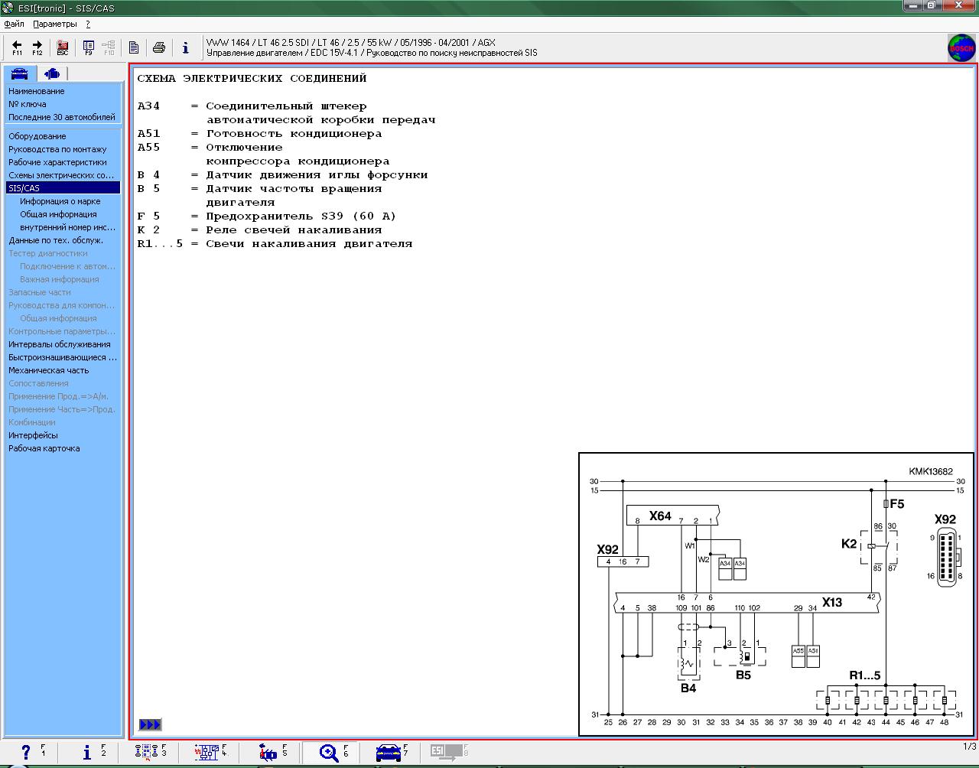
Task: Click the blue info icon in toolbar
Action: [185, 48]
